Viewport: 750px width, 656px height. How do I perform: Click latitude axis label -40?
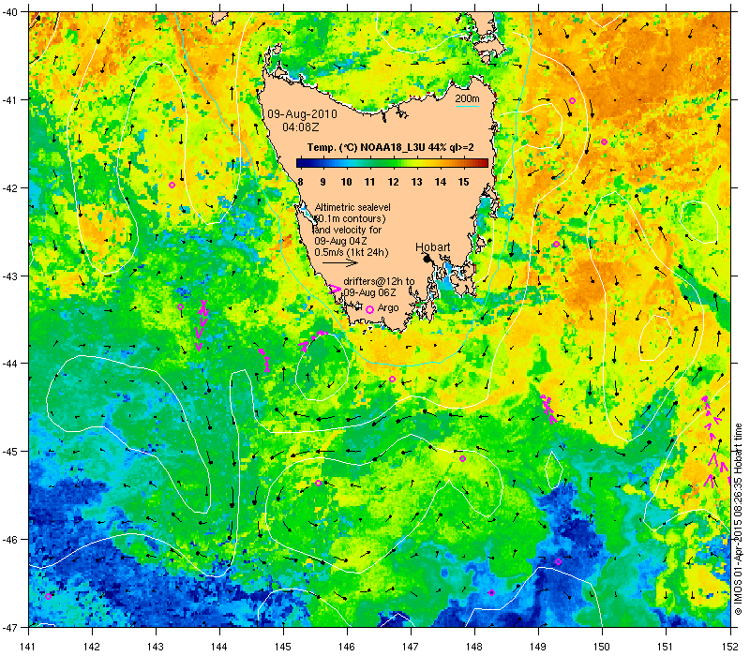click(9, 12)
